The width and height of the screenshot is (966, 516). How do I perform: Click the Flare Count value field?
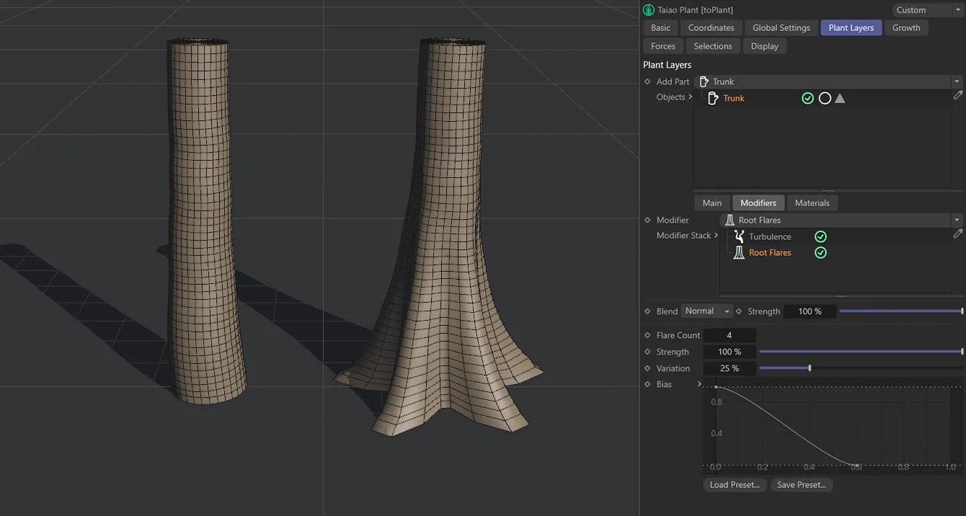pyautogui.click(x=730, y=334)
